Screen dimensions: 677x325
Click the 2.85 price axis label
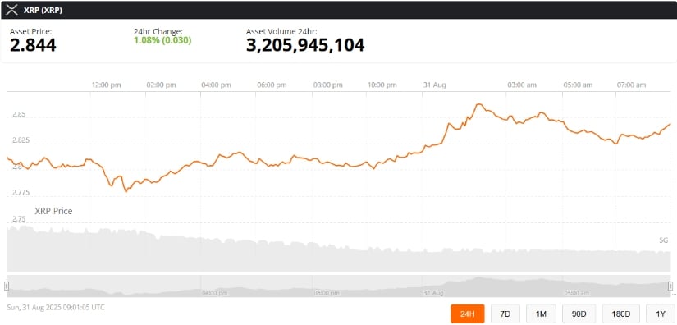pyautogui.click(x=19, y=114)
